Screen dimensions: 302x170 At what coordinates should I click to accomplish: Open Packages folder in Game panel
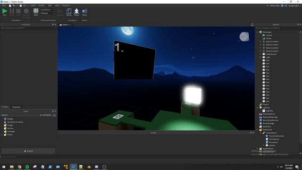coord(11,131)
